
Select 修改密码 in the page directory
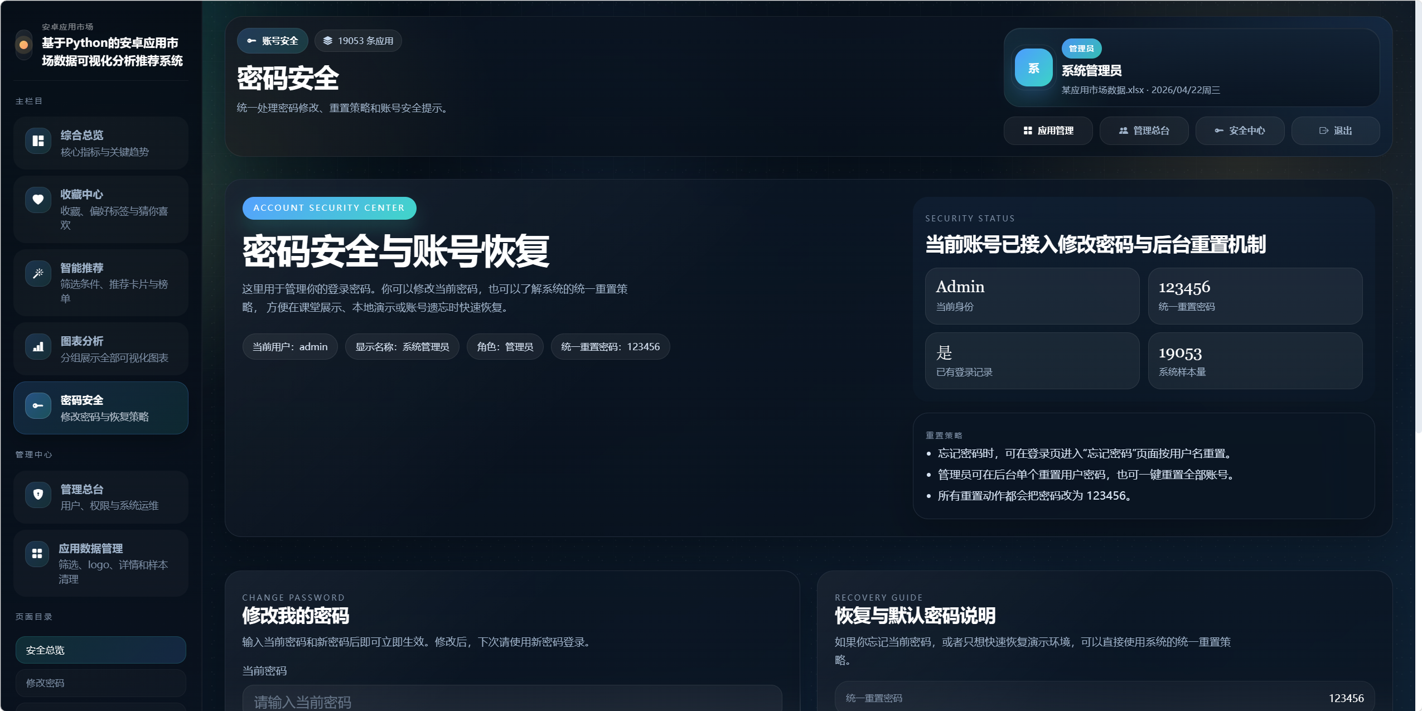(x=100, y=683)
